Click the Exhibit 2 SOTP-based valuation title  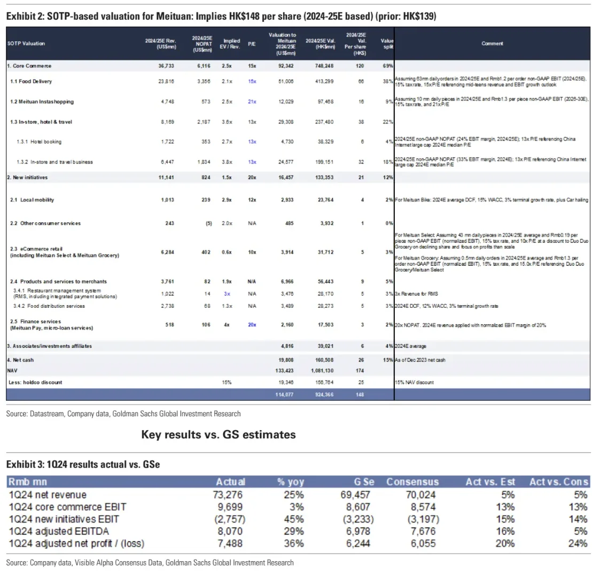(221, 16)
